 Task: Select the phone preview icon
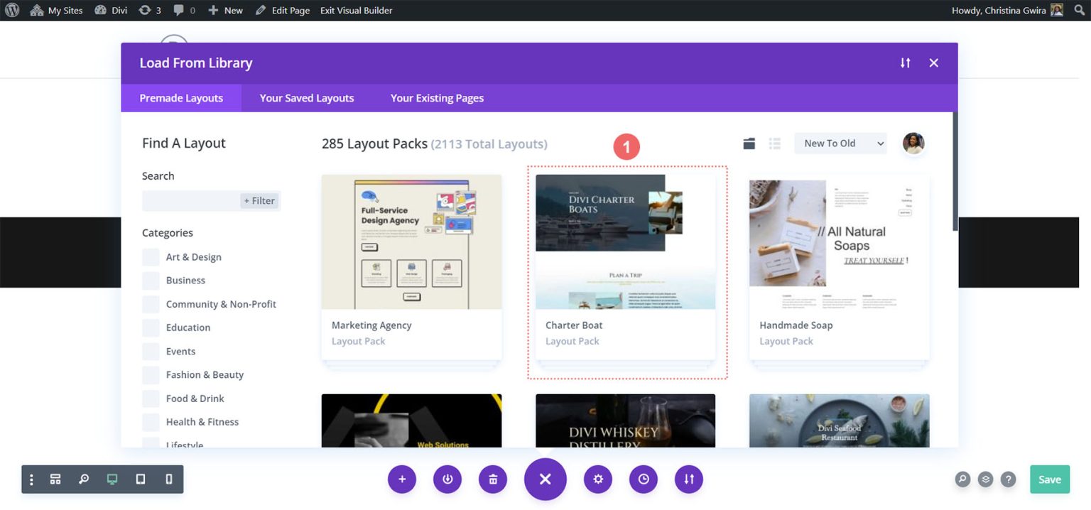tap(168, 479)
